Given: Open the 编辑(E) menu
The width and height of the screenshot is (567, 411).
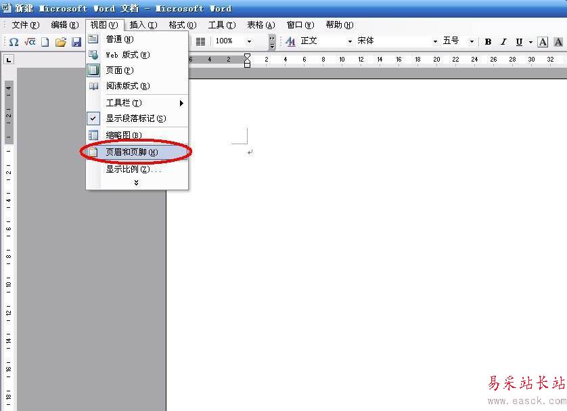Looking at the screenshot, I should [x=65, y=25].
